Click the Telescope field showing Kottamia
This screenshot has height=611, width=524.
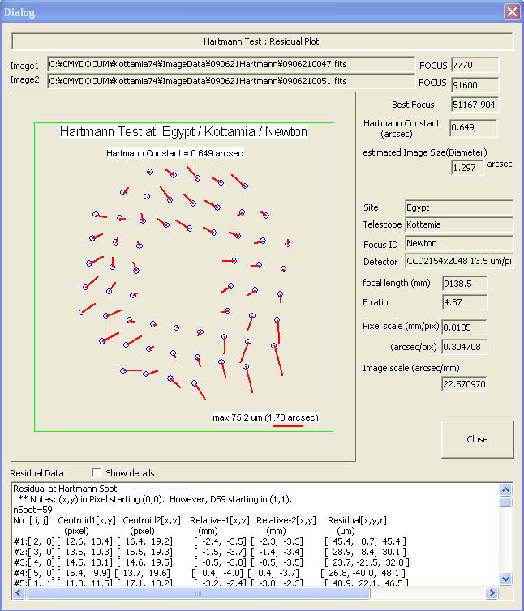pos(458,224)
